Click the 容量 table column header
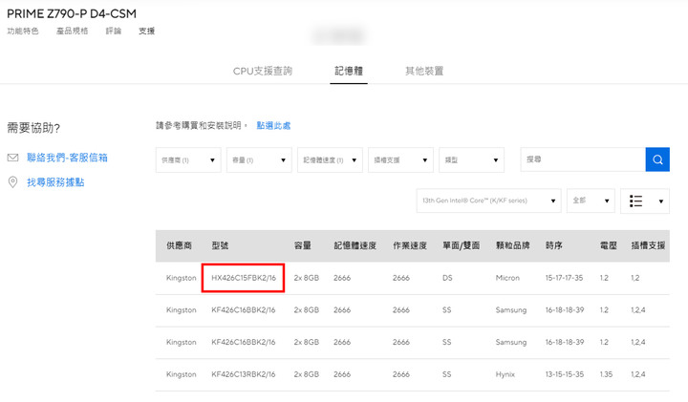This screenshot has height=402, width=688. [x=302, y=245]
